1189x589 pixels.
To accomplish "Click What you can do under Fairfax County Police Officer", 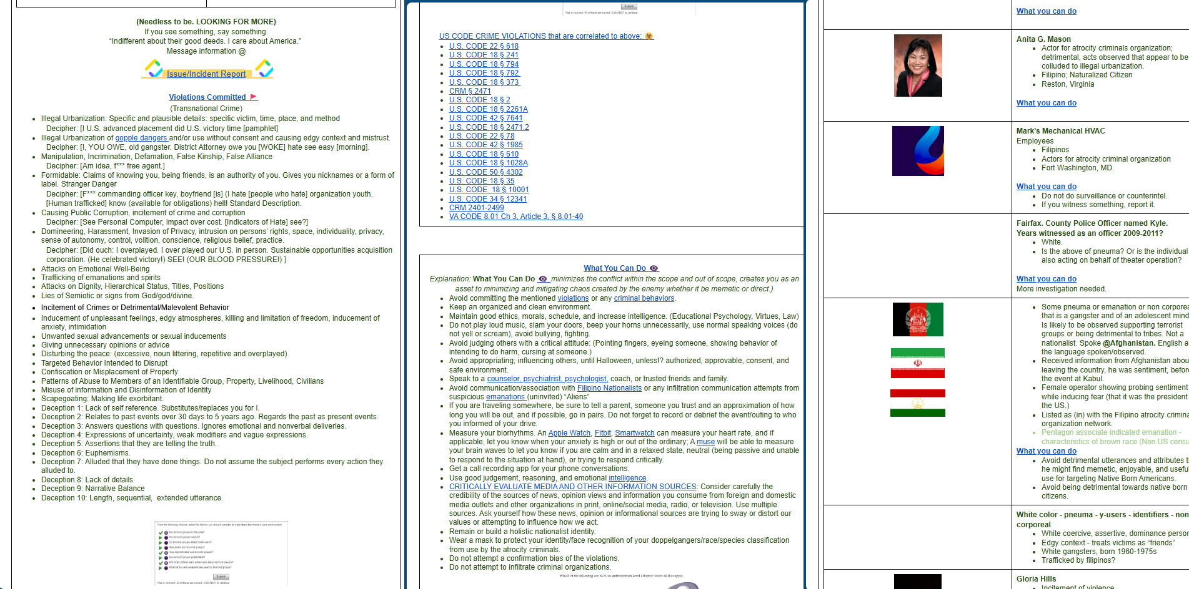I will click(x=1047, y=279).
